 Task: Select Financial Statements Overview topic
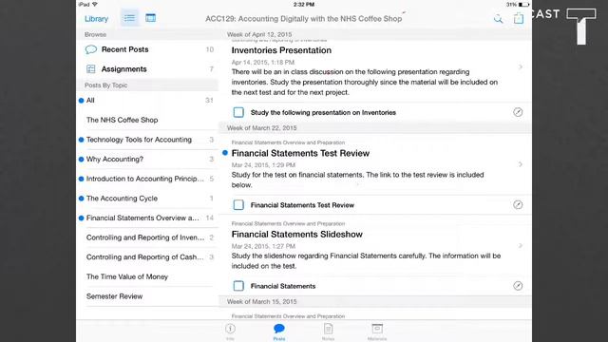point(147,218)
